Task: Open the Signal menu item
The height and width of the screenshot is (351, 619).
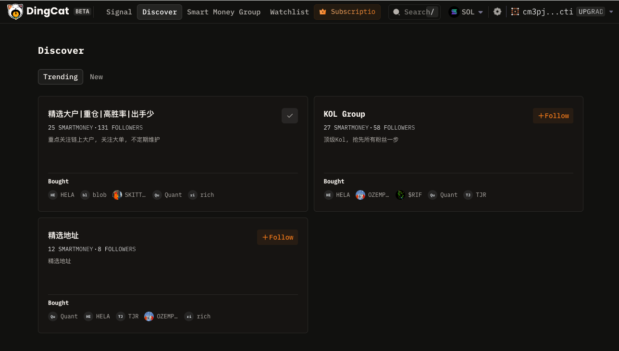Action: [119, 12]
